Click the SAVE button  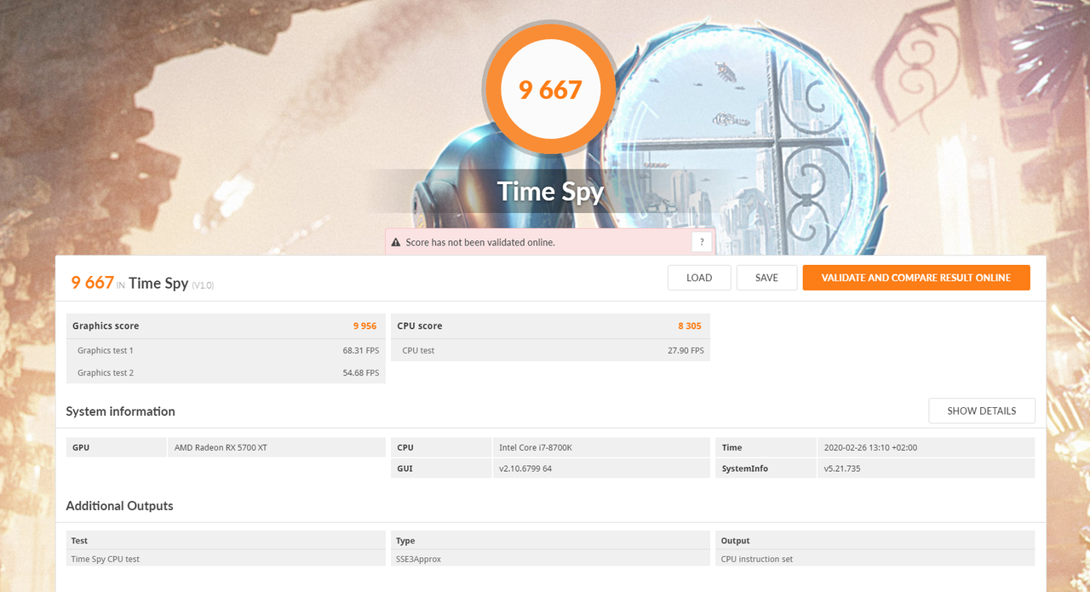point(766,278)
